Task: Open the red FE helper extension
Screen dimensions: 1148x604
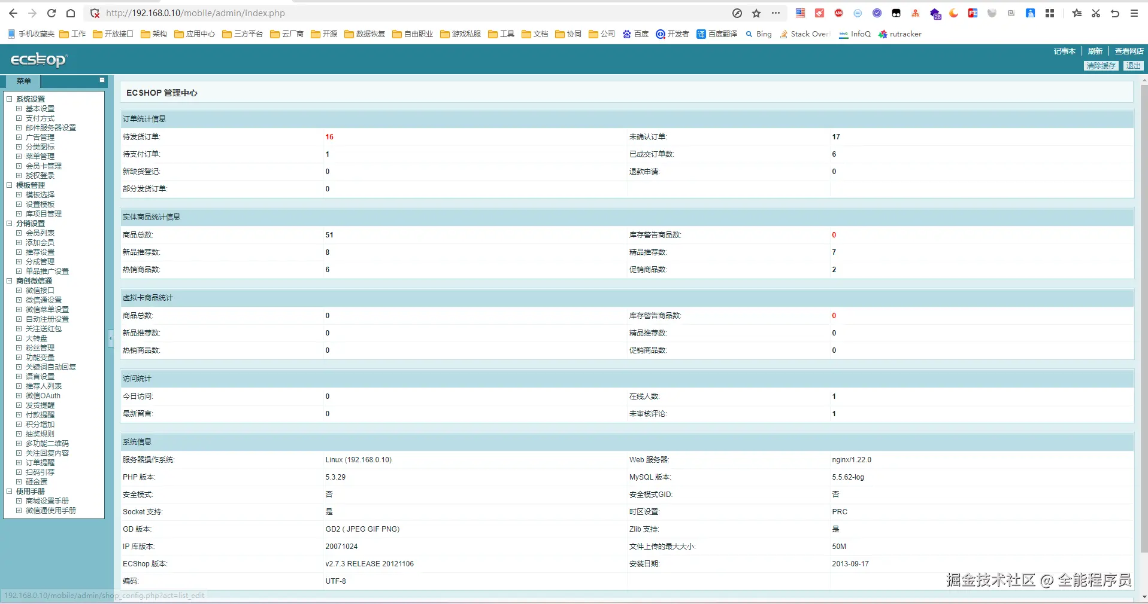Action: (973, 13)
